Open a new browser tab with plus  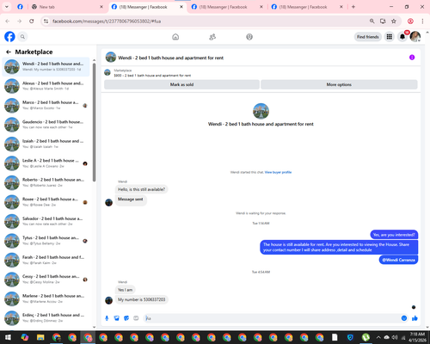(x=353, y=7)
